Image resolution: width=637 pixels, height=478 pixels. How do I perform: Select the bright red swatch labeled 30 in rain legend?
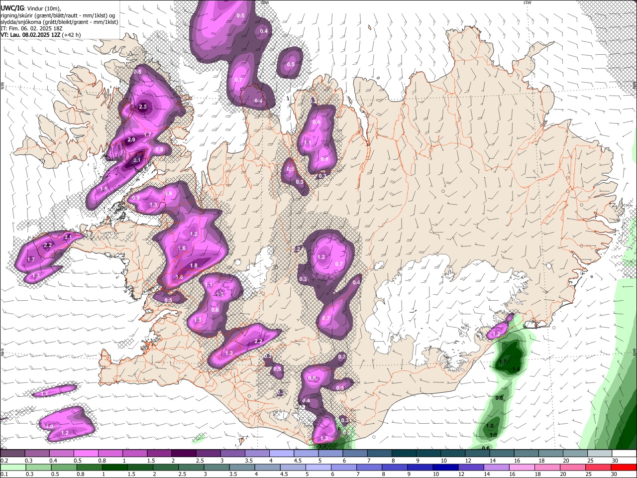(x=624, y=467)
